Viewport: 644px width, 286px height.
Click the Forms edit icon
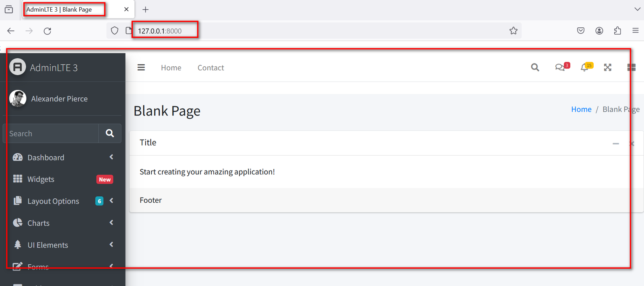coord(18,266)
